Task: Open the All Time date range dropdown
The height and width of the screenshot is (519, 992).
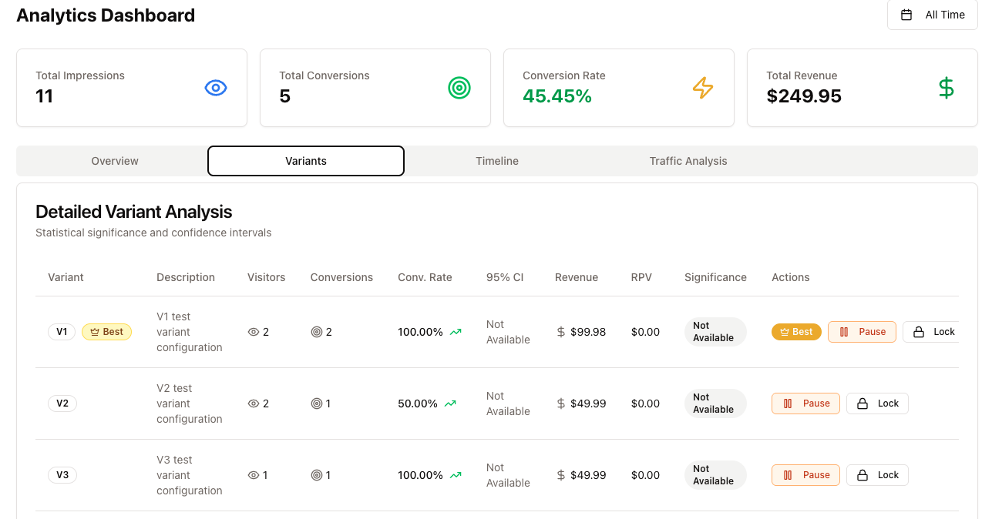Action: [933, 15]
